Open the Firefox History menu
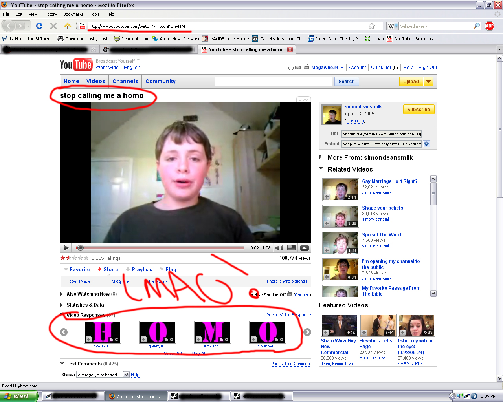503x402 pixels. [x=50, y=14]
